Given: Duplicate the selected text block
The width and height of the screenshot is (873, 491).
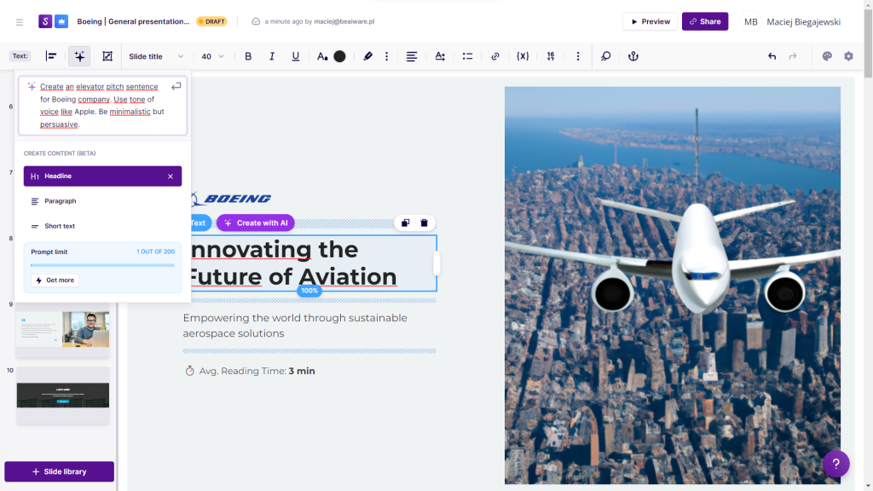Looking at the screenshot, I should tap(406, 223).
